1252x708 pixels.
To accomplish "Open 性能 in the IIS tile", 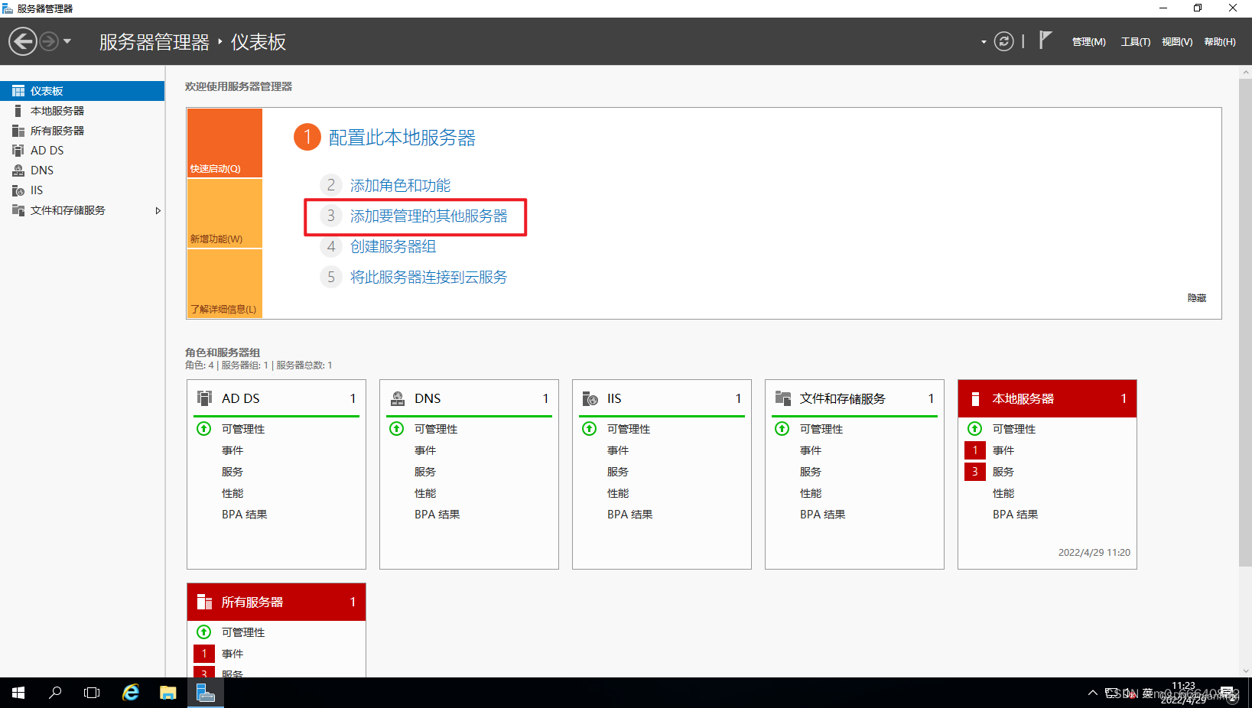I will pos(618,493).
